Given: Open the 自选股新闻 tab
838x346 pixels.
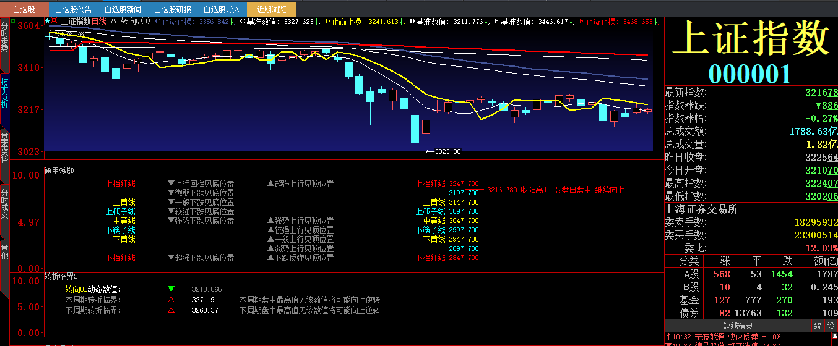Looking at the screenshot, I should pos(123,9).
